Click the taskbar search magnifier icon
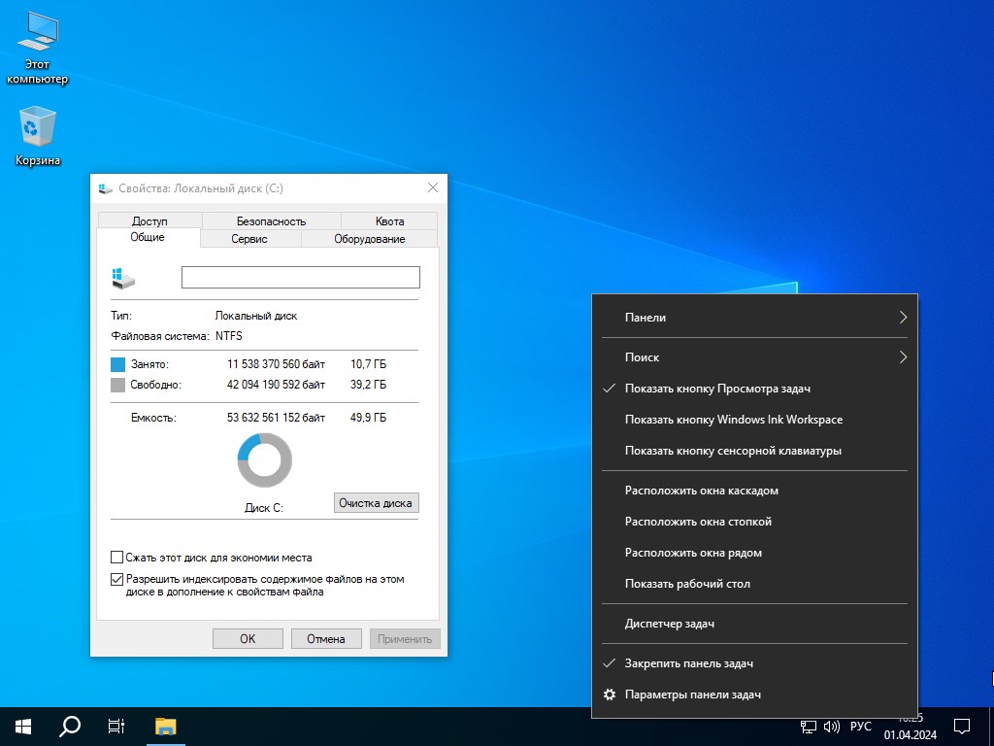Screen dimensions: 994x746 coord(70,726)
